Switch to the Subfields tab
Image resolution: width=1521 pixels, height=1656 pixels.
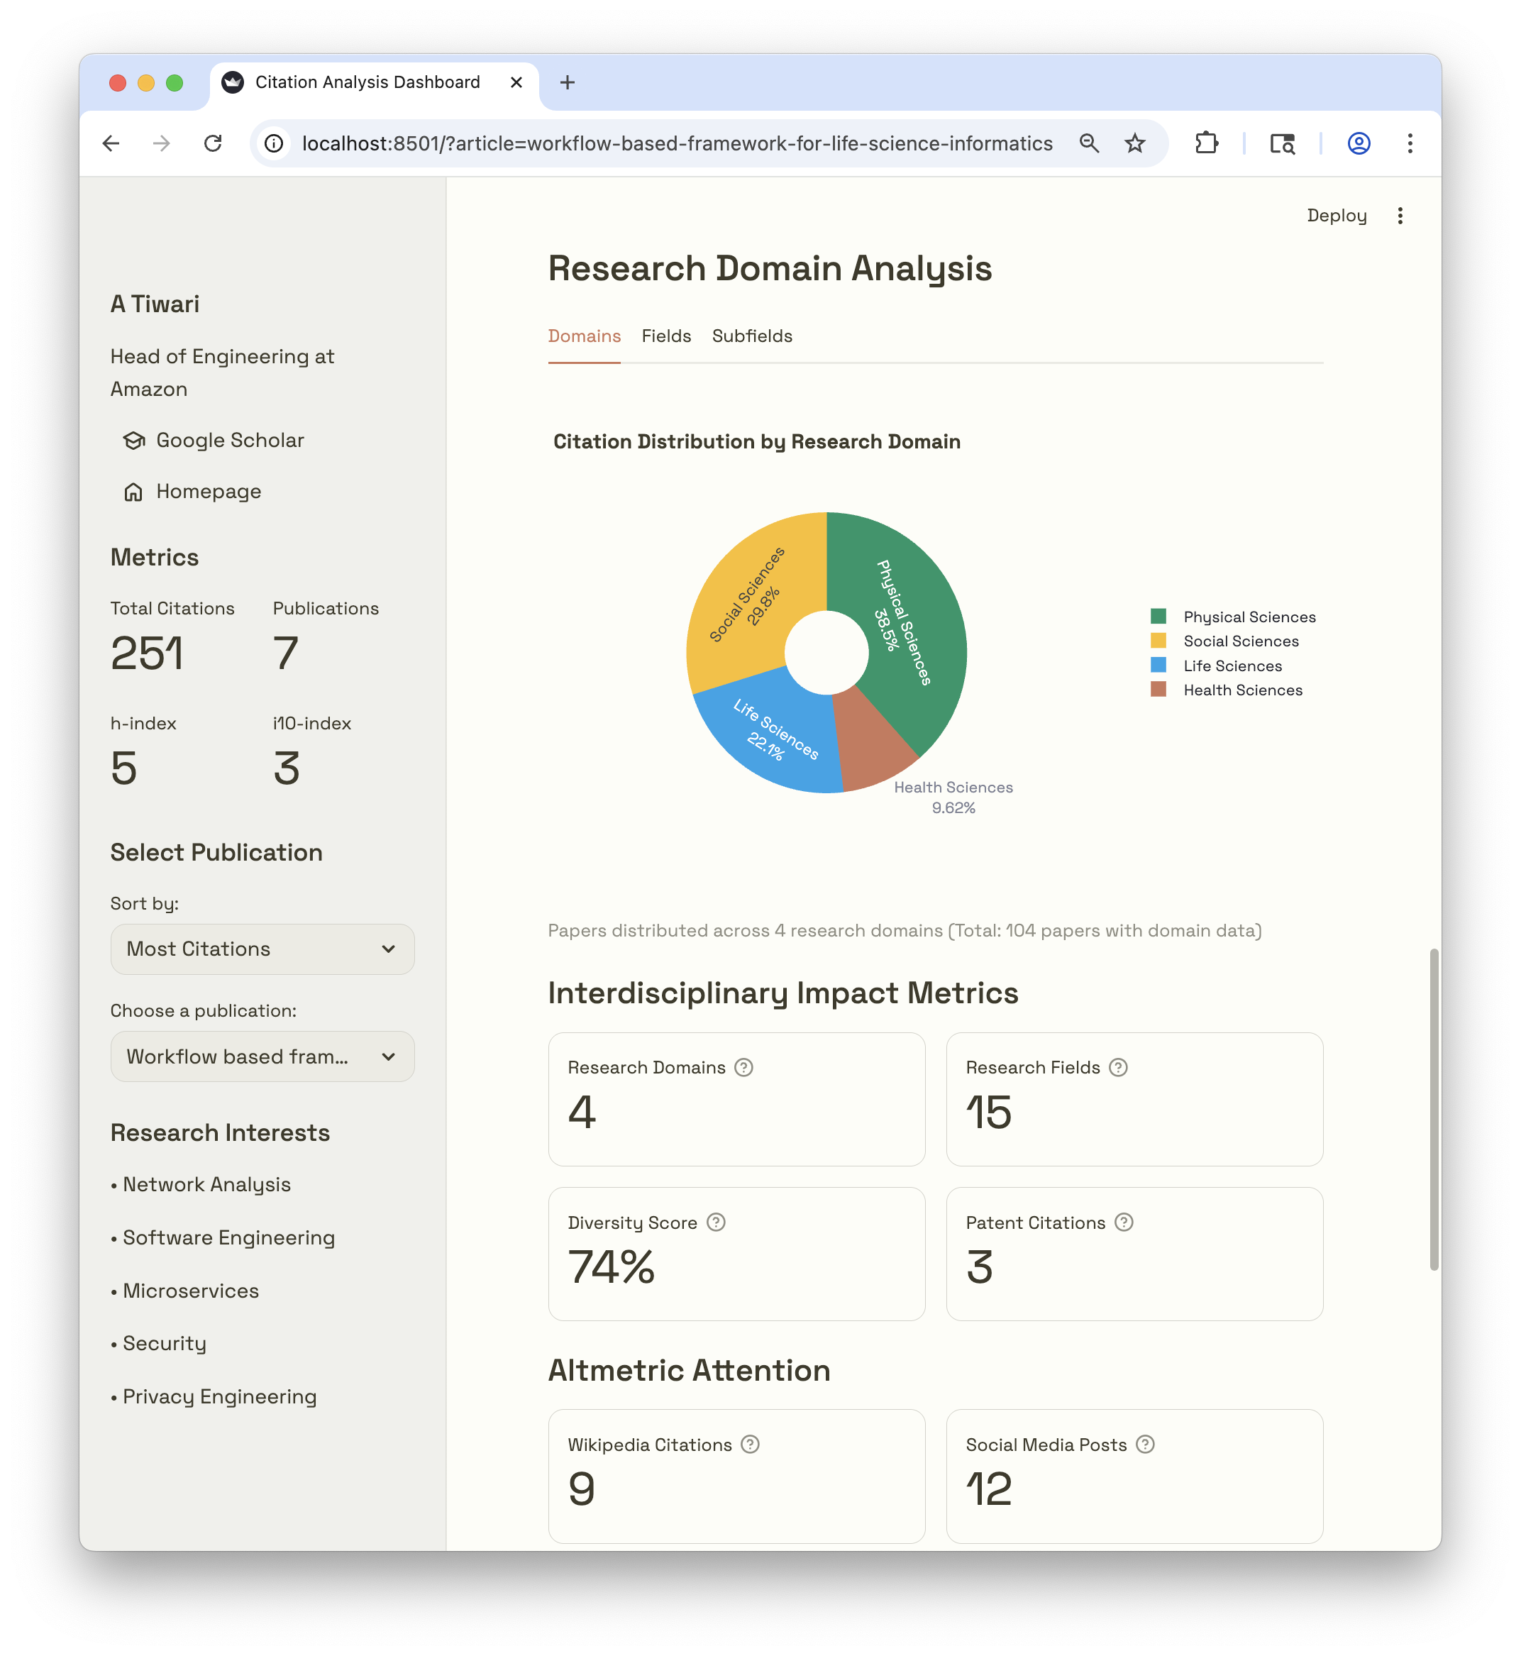752,336
